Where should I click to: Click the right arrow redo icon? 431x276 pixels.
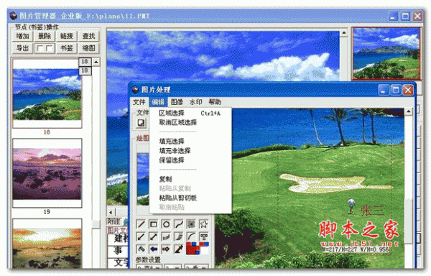click(166, 249)
